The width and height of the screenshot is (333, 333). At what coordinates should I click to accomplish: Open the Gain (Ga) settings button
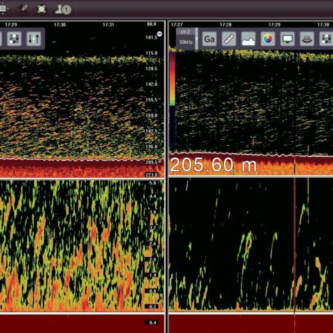pyautogui.click(x=210, y=39)
